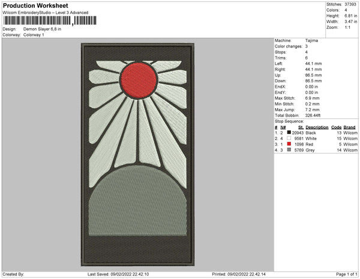Select the colorway value 'Colorway 1'

34,35
